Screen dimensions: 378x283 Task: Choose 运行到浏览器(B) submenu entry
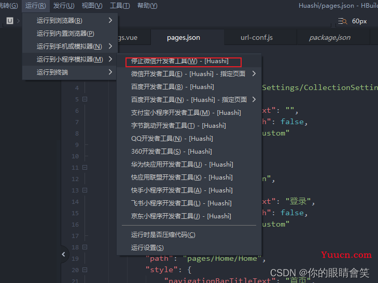tap(69, 21)
